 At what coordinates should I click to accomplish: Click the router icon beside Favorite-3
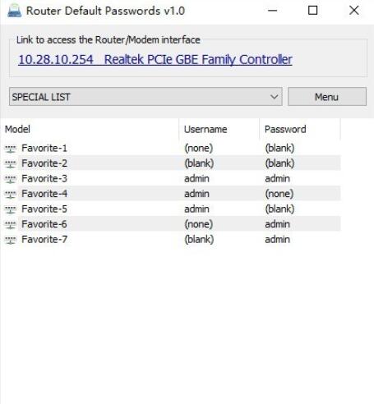click(11, 179)
